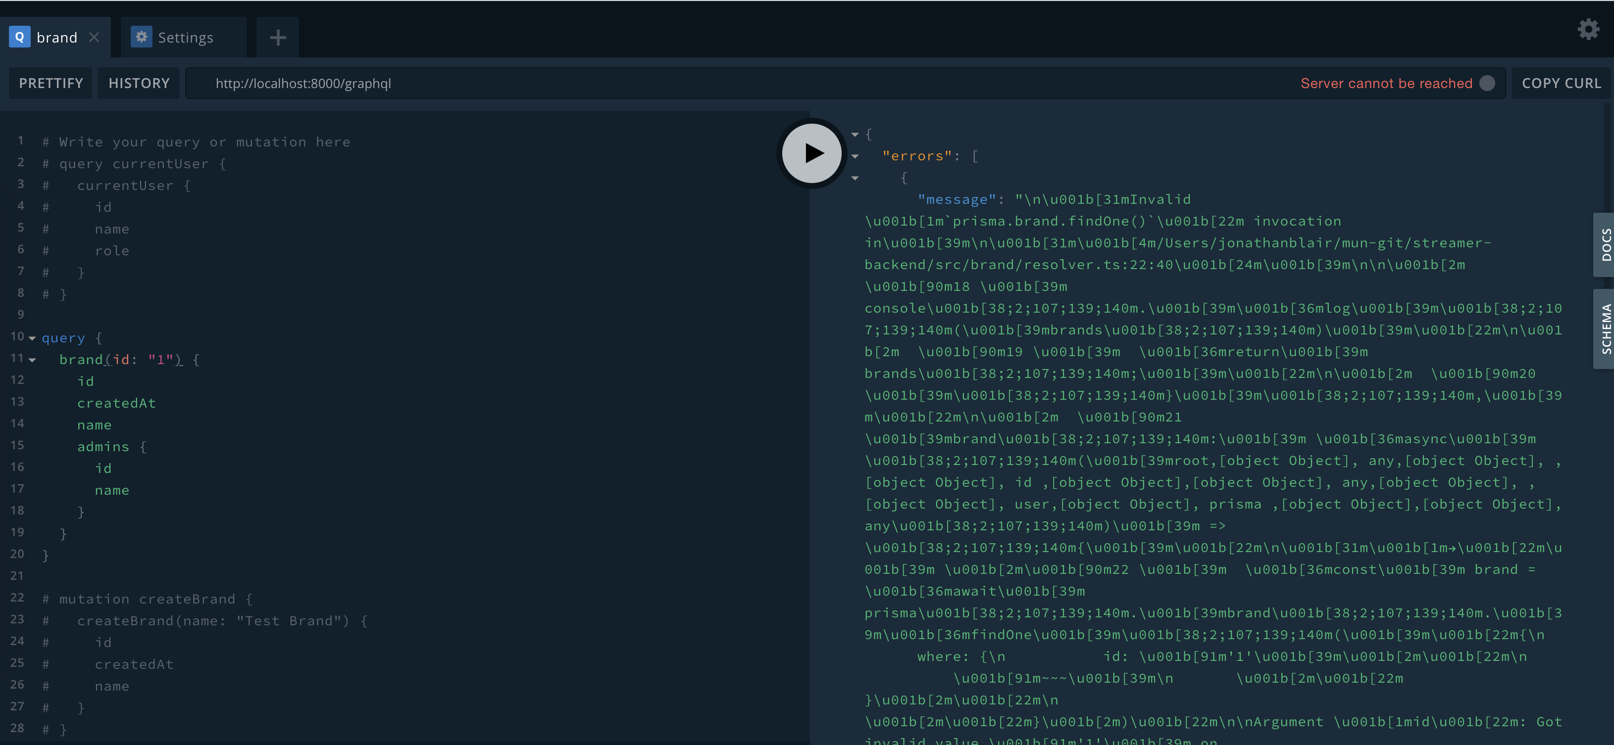The image size is (1614, 745).
Task: Click the gear icon on the Settings tab
Action: click(x=142, y=36)
